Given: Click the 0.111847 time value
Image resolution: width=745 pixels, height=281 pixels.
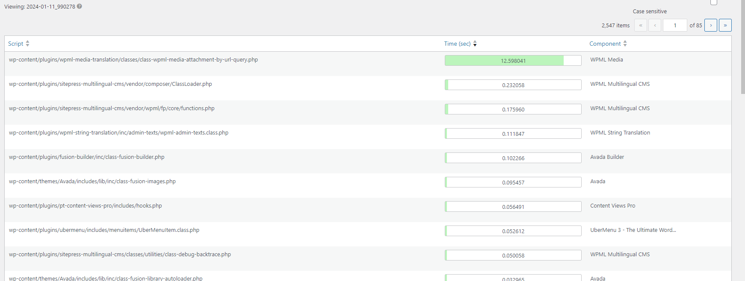Looking at the screenshot, I should [x=513, y=134].
